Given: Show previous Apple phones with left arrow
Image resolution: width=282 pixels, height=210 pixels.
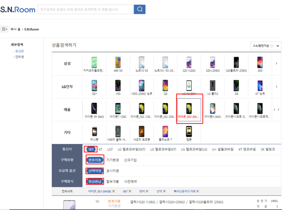Looking at the screenshot, I should 274,109.
